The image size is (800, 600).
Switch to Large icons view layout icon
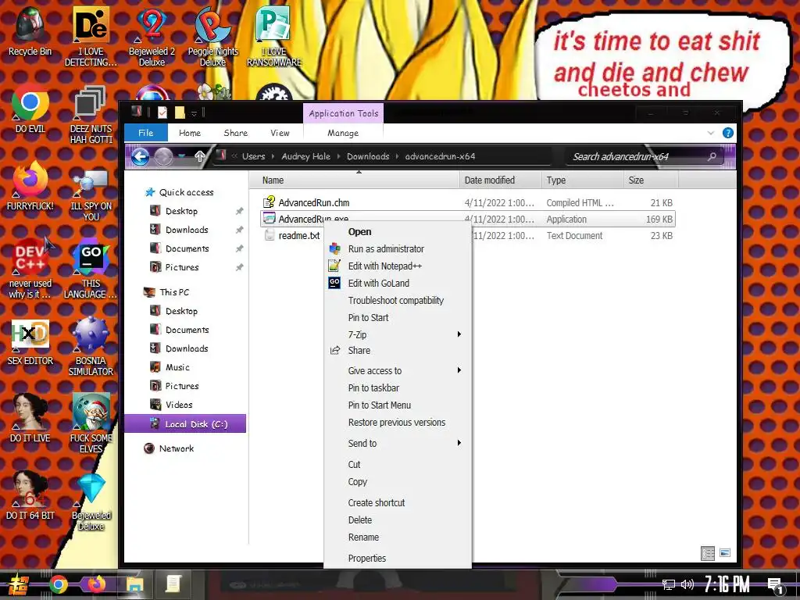click(x=724, y=553)
